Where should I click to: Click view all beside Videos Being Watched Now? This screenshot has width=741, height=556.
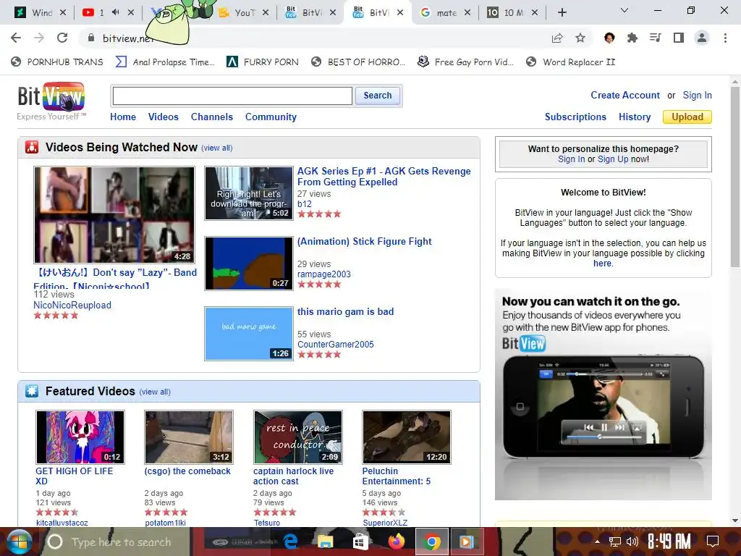click(217, 148)
